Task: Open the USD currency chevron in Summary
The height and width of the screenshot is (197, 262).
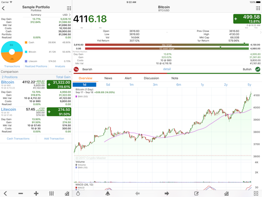Action: point(70,15)
